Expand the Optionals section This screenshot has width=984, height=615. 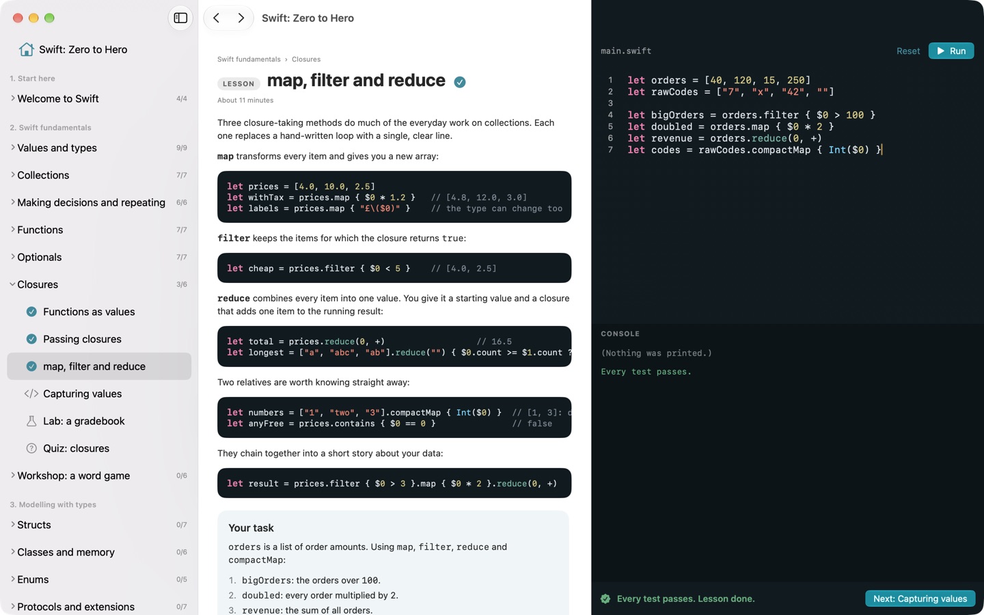[12, 257]
